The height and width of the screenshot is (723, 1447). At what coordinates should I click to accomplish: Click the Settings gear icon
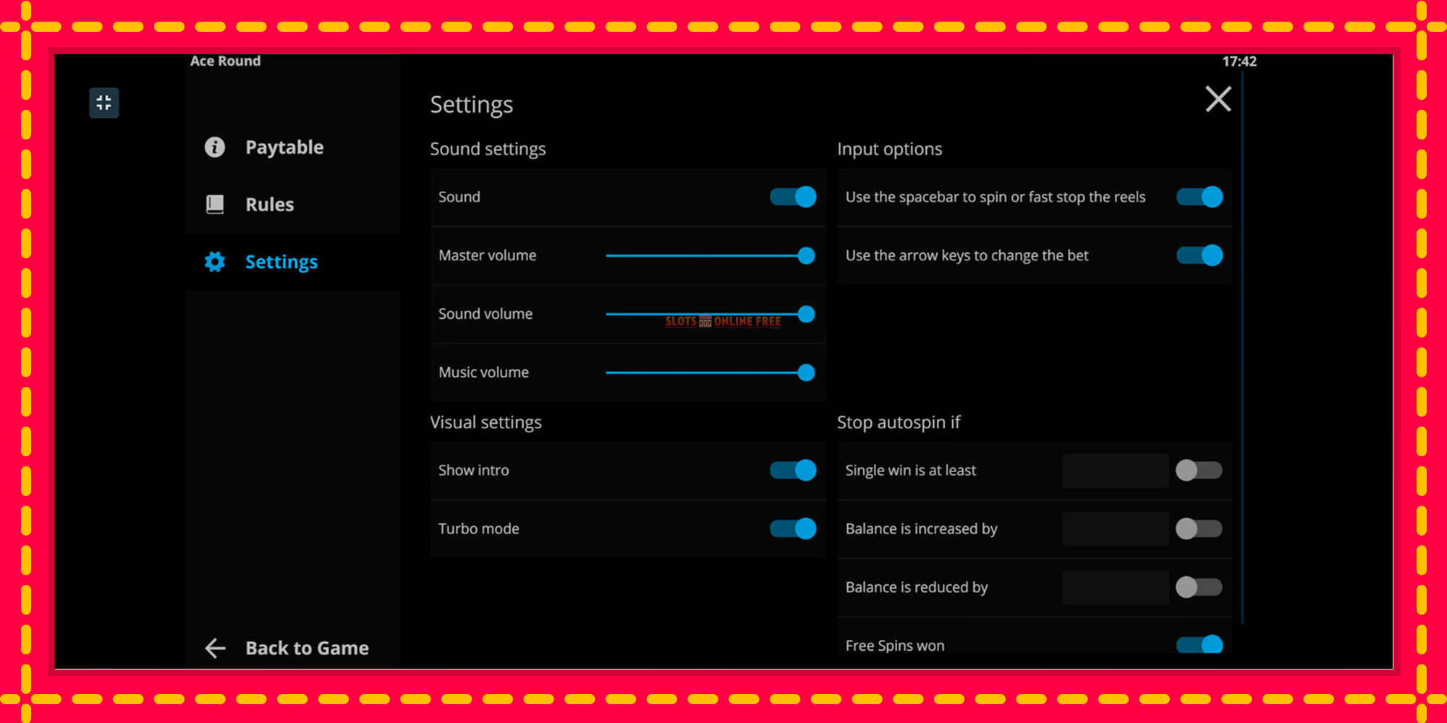click(x=215, y=262)
